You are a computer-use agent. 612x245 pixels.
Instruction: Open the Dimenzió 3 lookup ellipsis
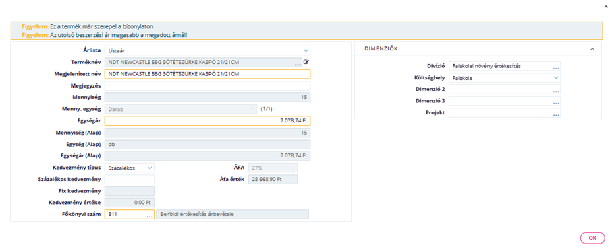point(556,103)
